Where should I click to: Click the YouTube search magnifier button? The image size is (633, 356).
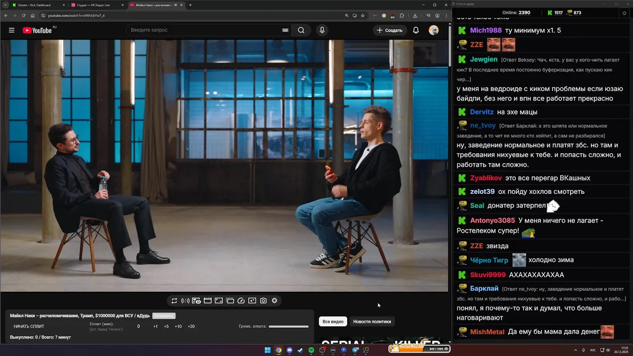click(x=301, y=30)
